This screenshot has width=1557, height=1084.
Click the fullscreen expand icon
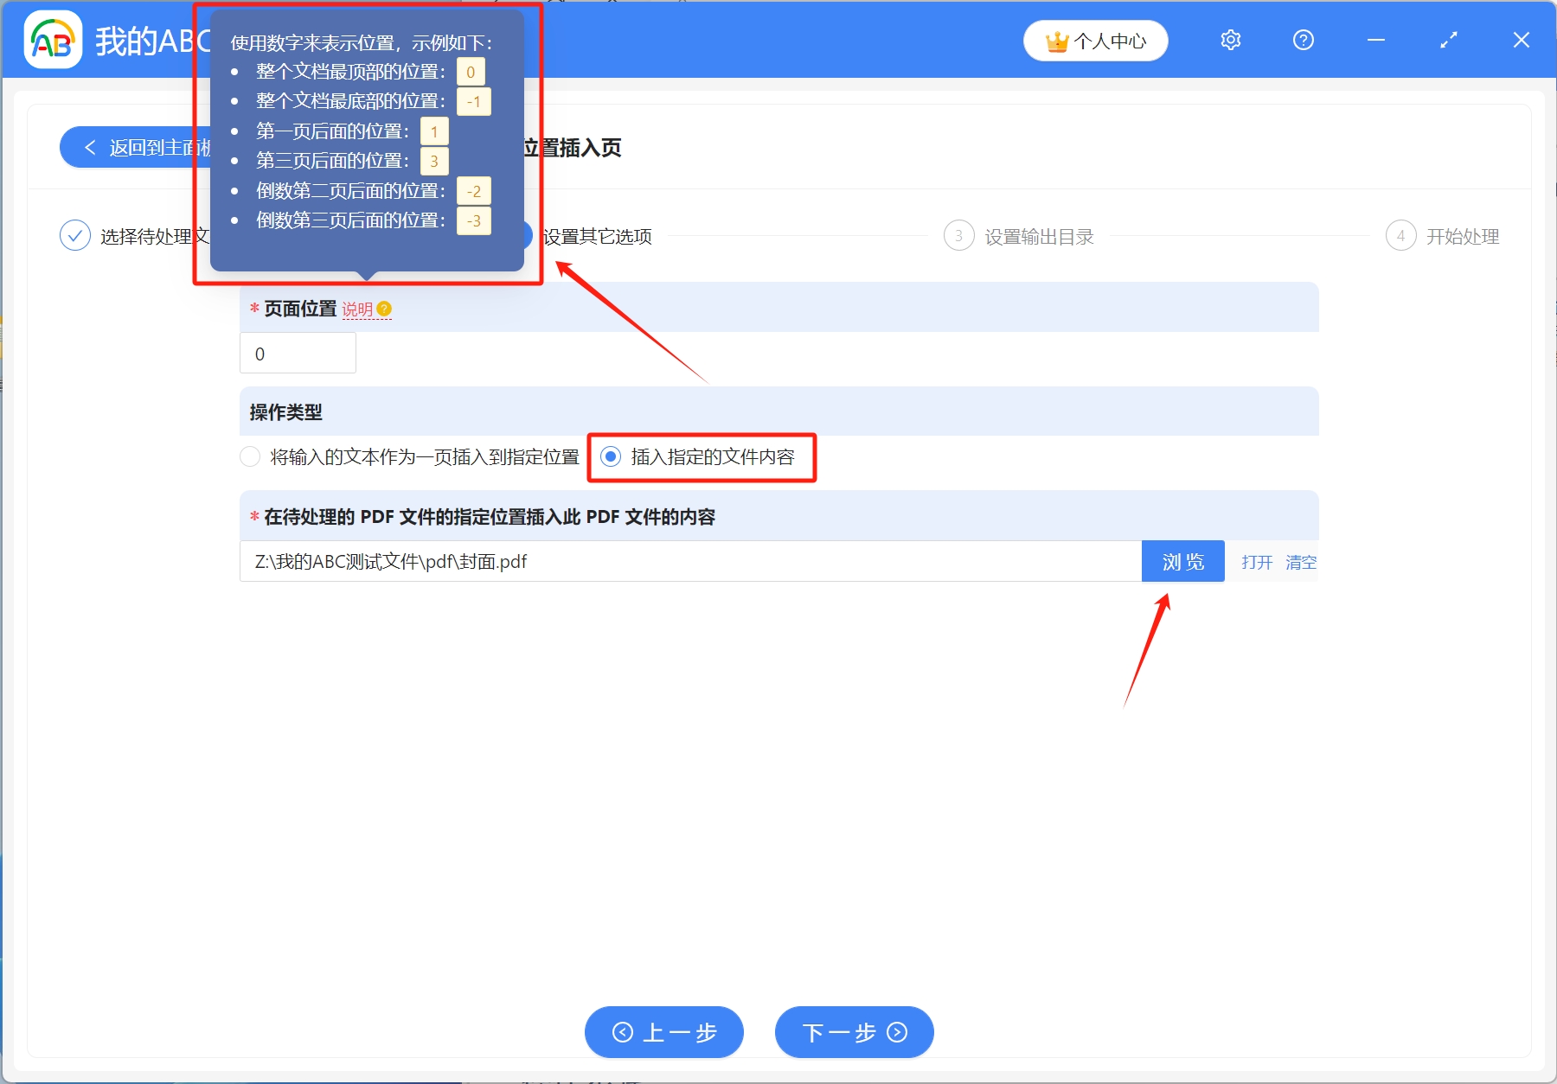pyautogui.click(x=1447, y=40)
